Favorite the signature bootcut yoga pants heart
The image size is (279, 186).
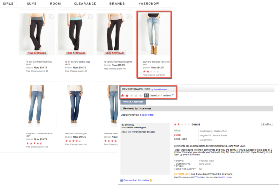tap(129, 17)
